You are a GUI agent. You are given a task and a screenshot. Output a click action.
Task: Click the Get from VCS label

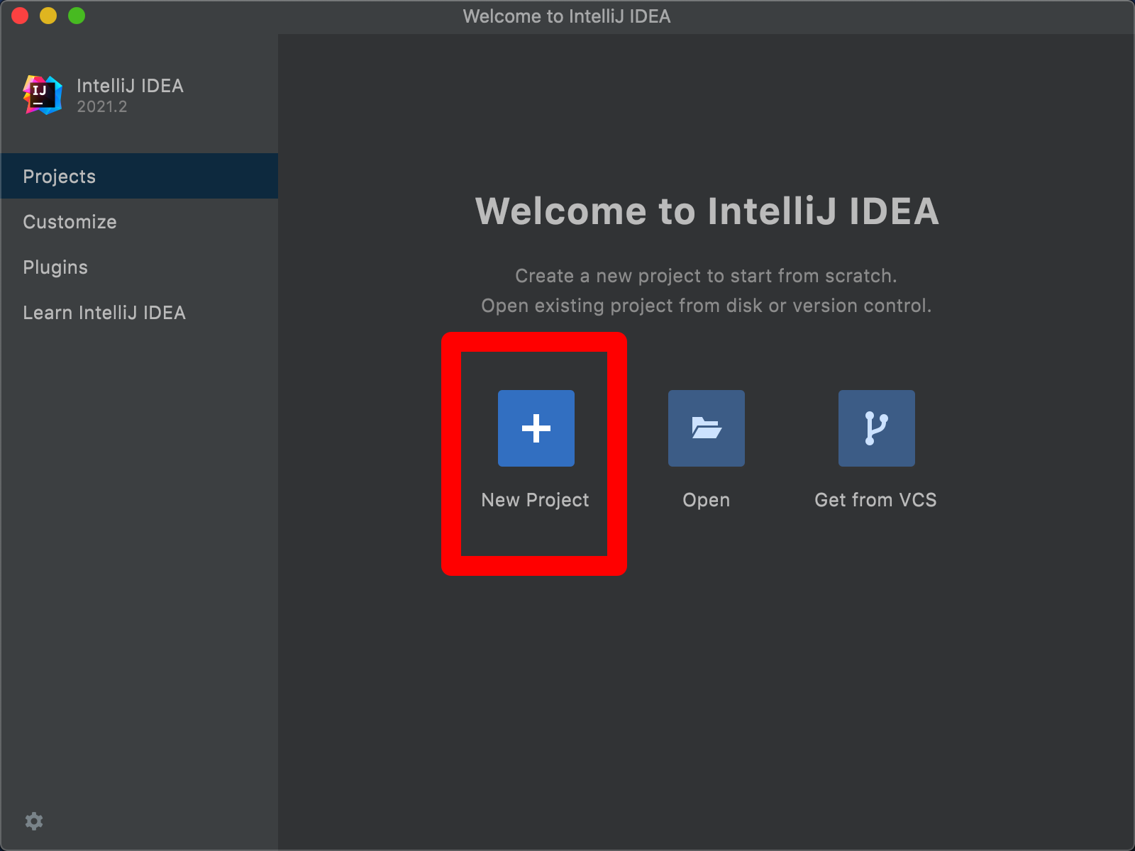click(x=876, y=500)
